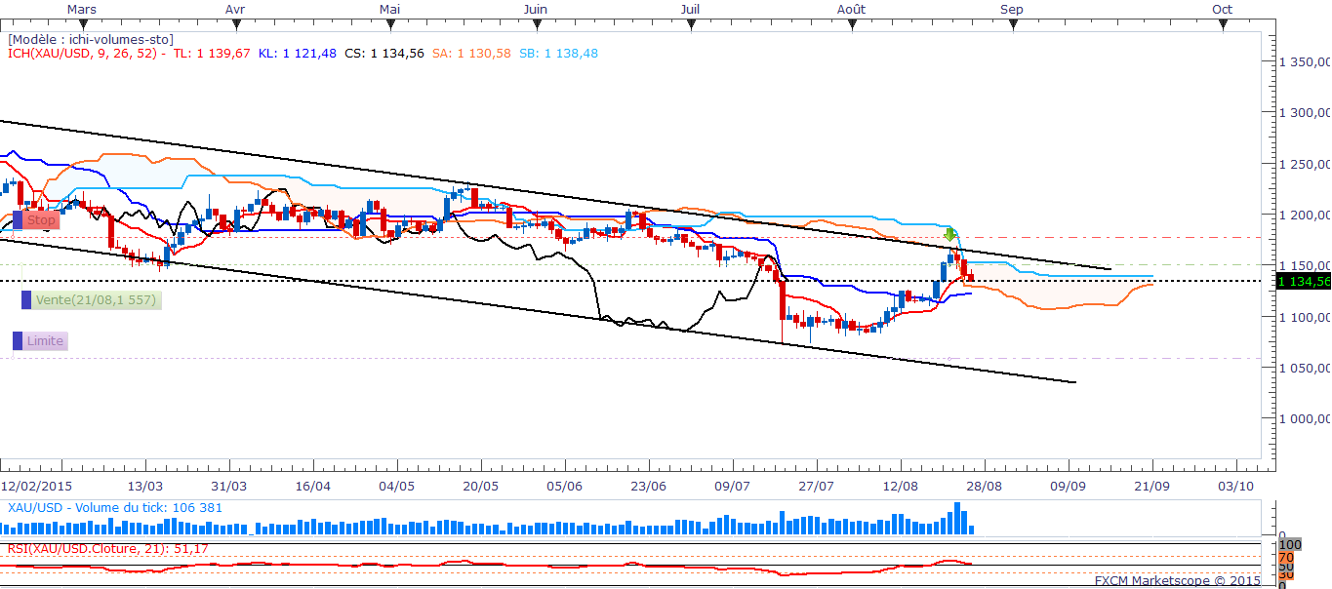Screen dimensions: 1332x589
Task: Click the 16/04 date label
Action: coord(312,485)
